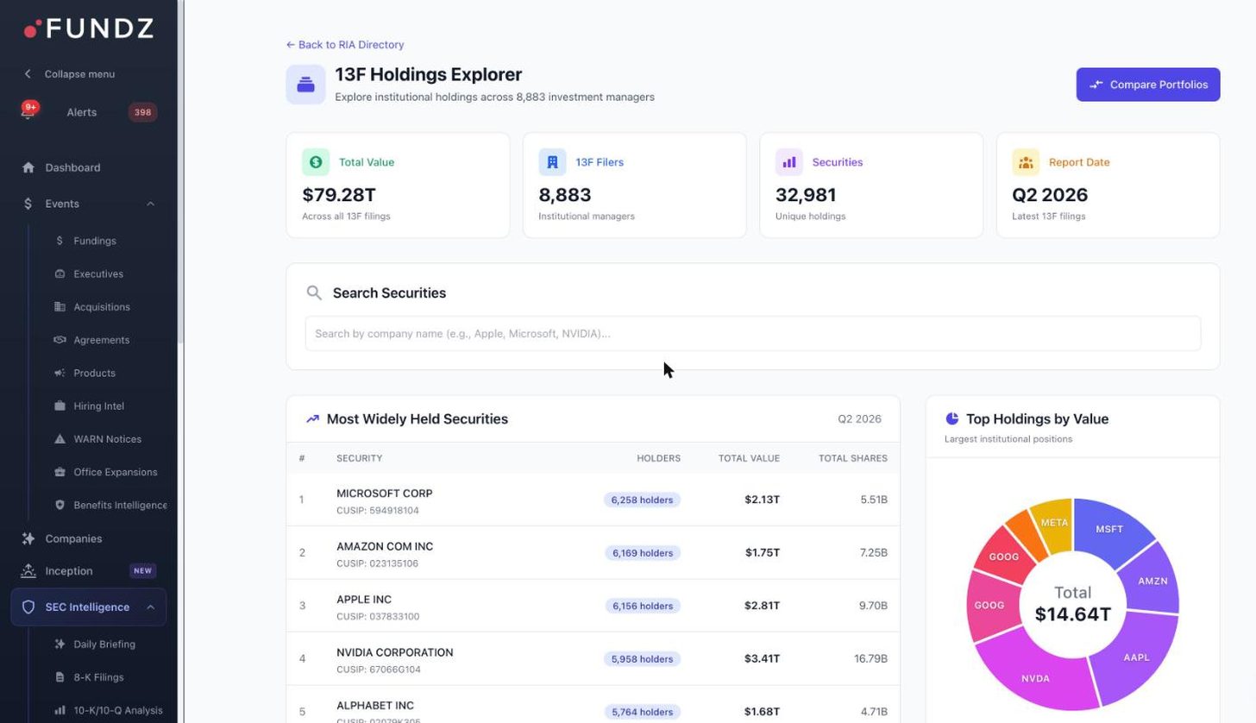Click the Benefits Intelligence shield icon
Image resolution: width=1256 pixels, height=723 pixels.
[60, 505]
